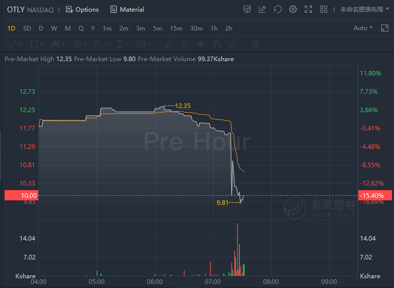The image size is (394, 288).
Task: Select the wave pattern drawing tool
Action: (x=55, y=44)
